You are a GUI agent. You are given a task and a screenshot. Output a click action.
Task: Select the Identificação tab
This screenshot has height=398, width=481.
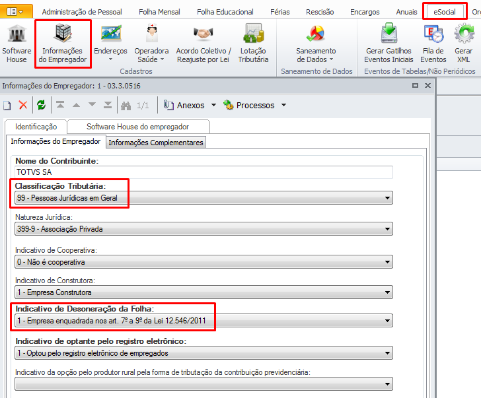(36, 127)
